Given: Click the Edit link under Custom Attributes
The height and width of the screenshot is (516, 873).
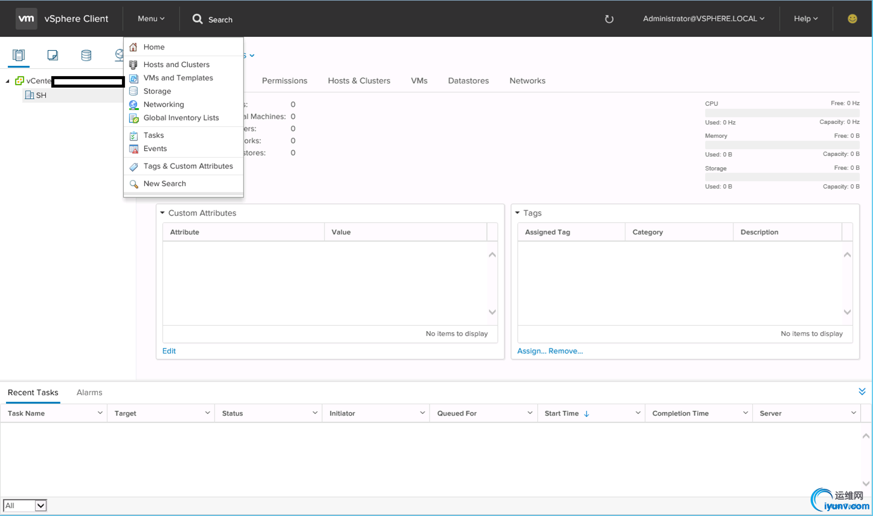Looking at the screenshot, I should click(169, 351).
